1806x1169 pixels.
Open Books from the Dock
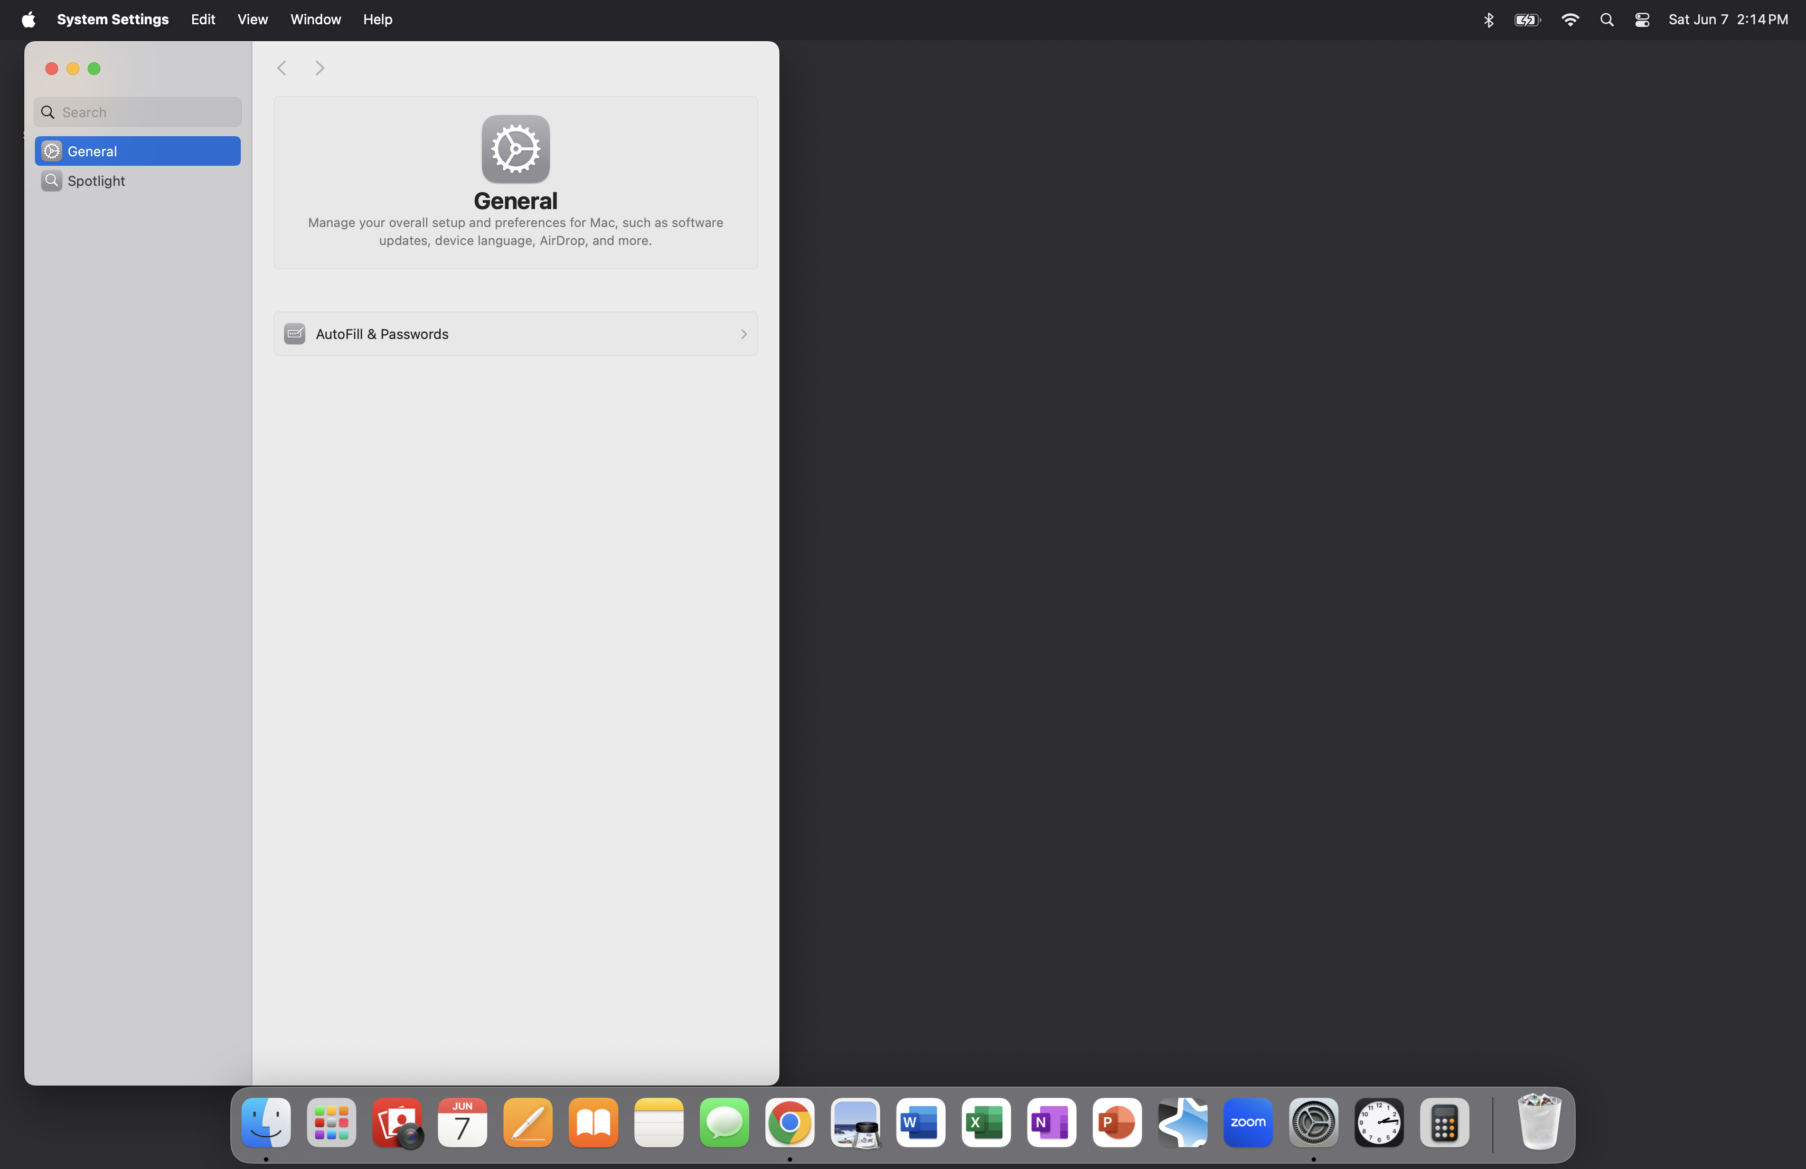pyautogui.click(x=594, y=1122)
